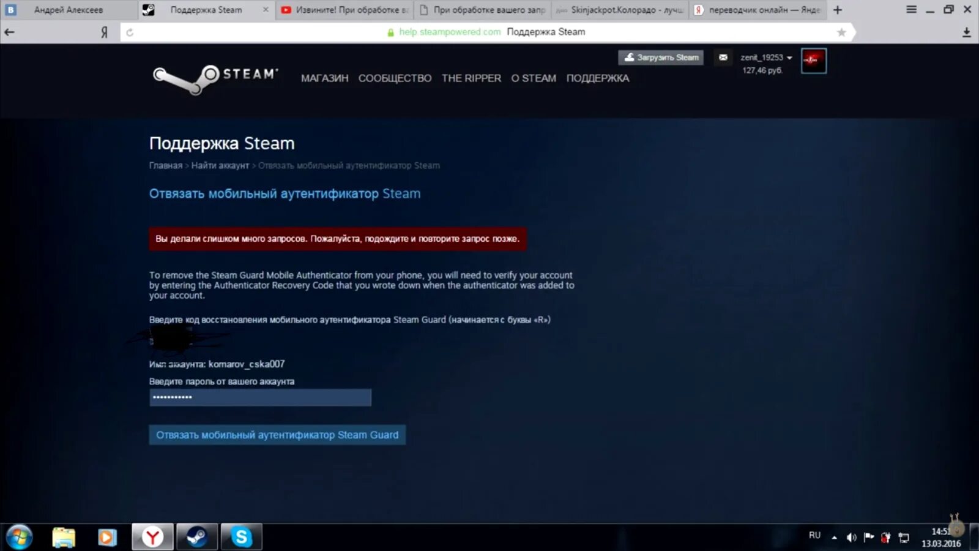The image size is (979, 551).
Task: Click the green padlock security icon
Action: click(x=390, y=32)
